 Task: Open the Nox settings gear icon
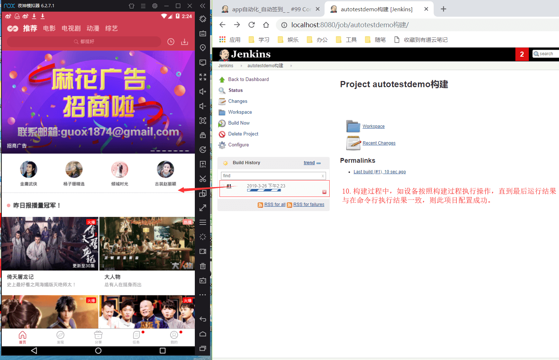click(155, 6)
